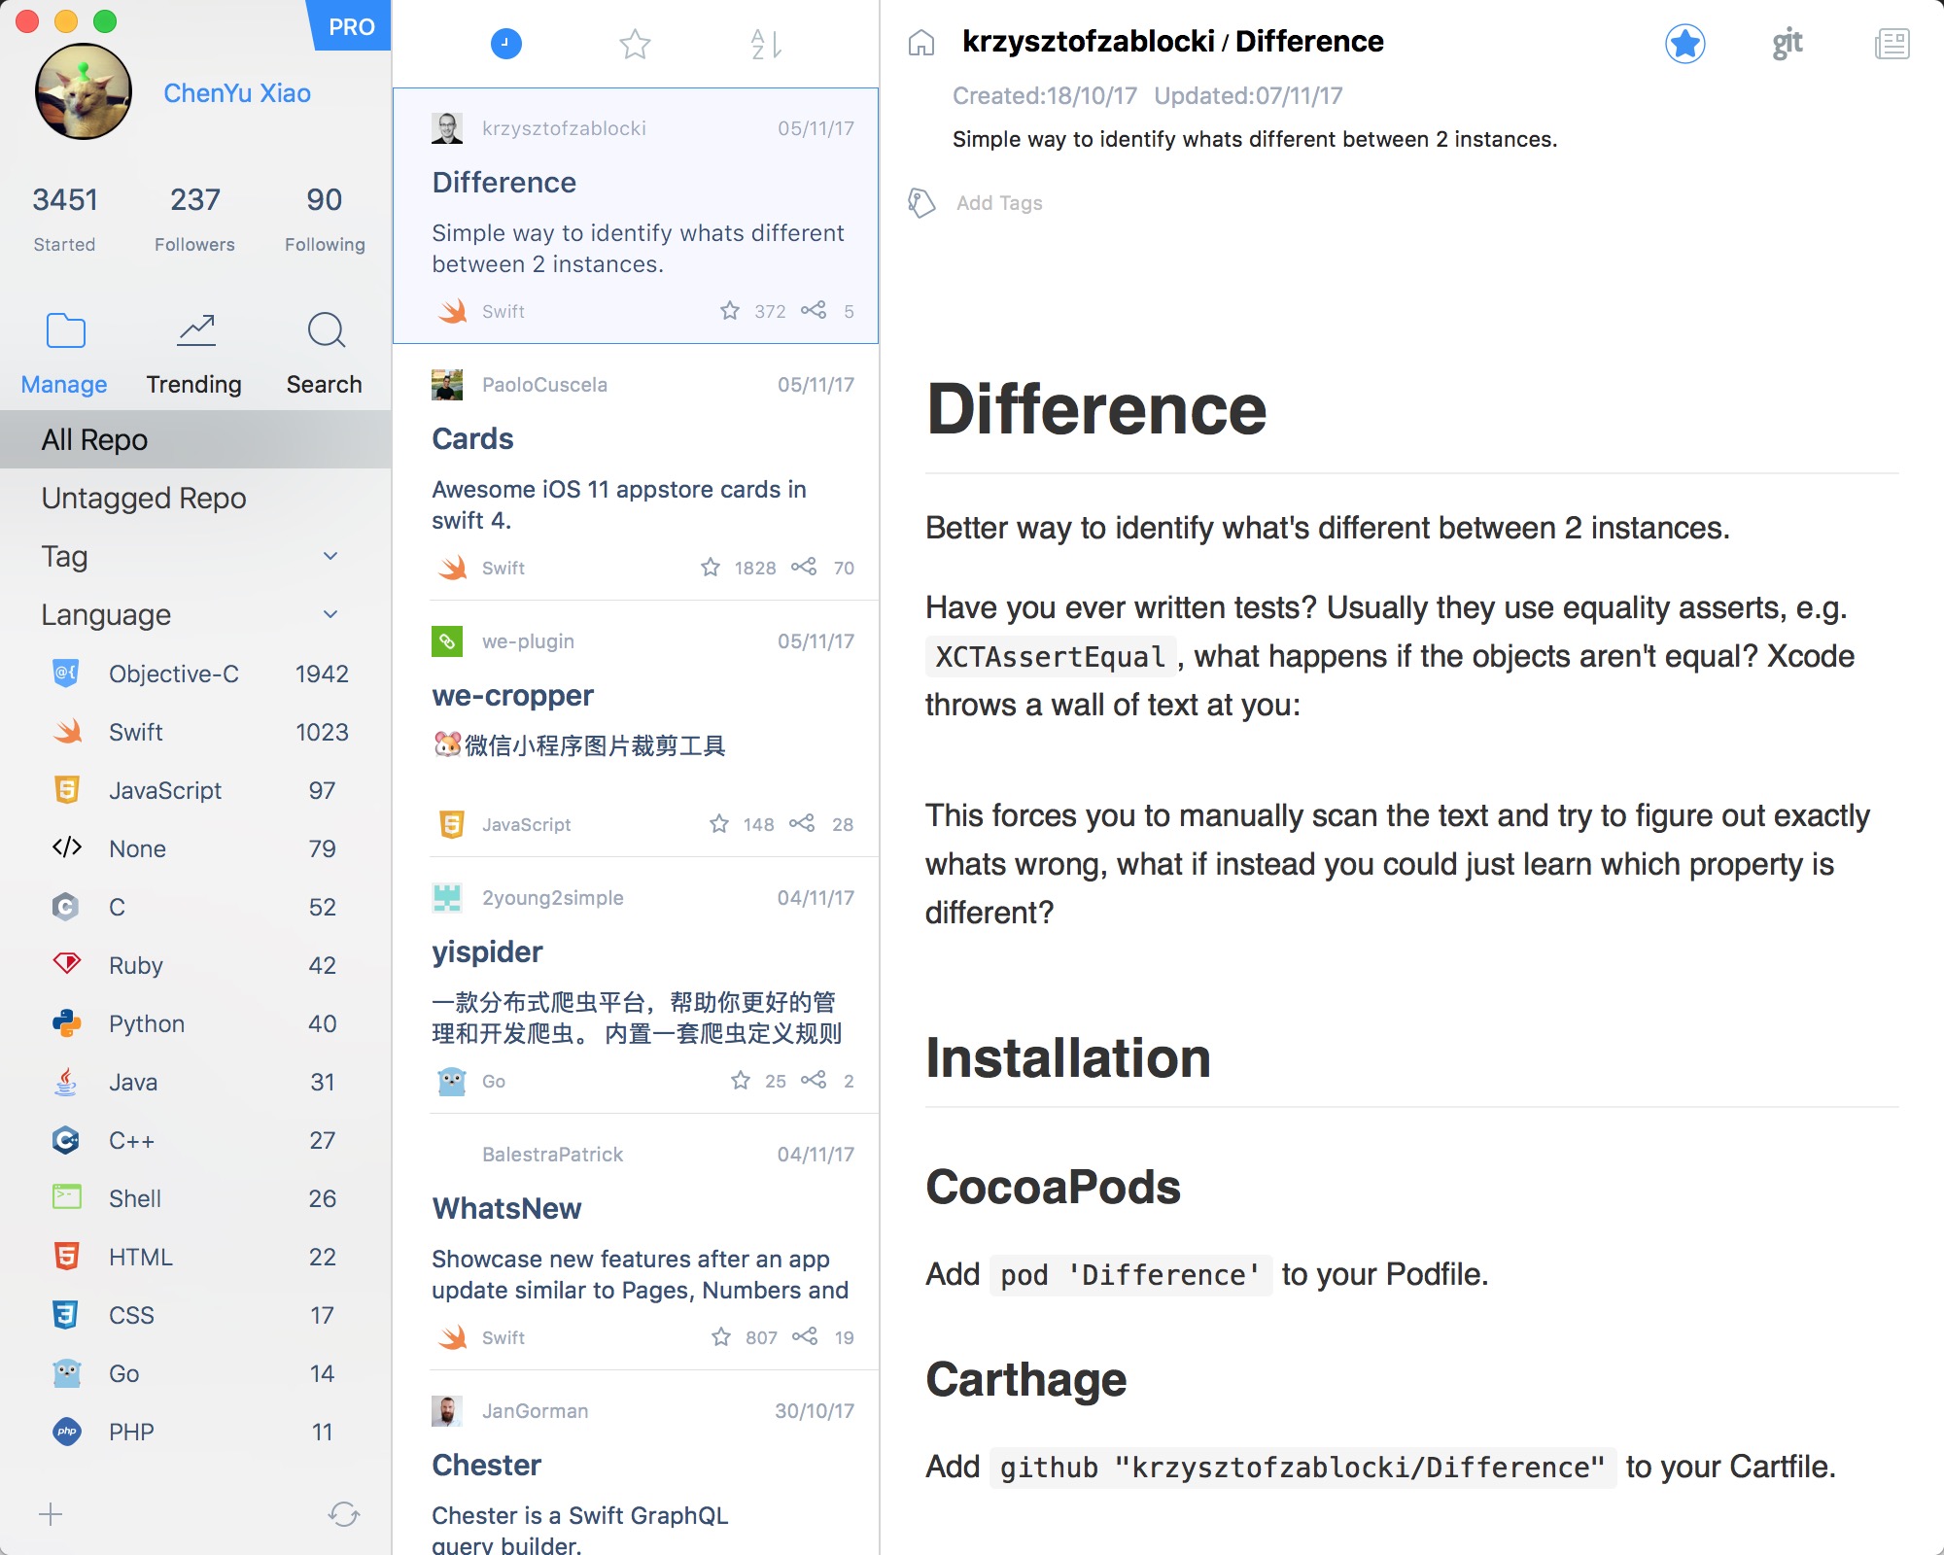Filter repos by Swift language
The height and width of the screenshot is (1555, 1944).
(x=136, y=732)
